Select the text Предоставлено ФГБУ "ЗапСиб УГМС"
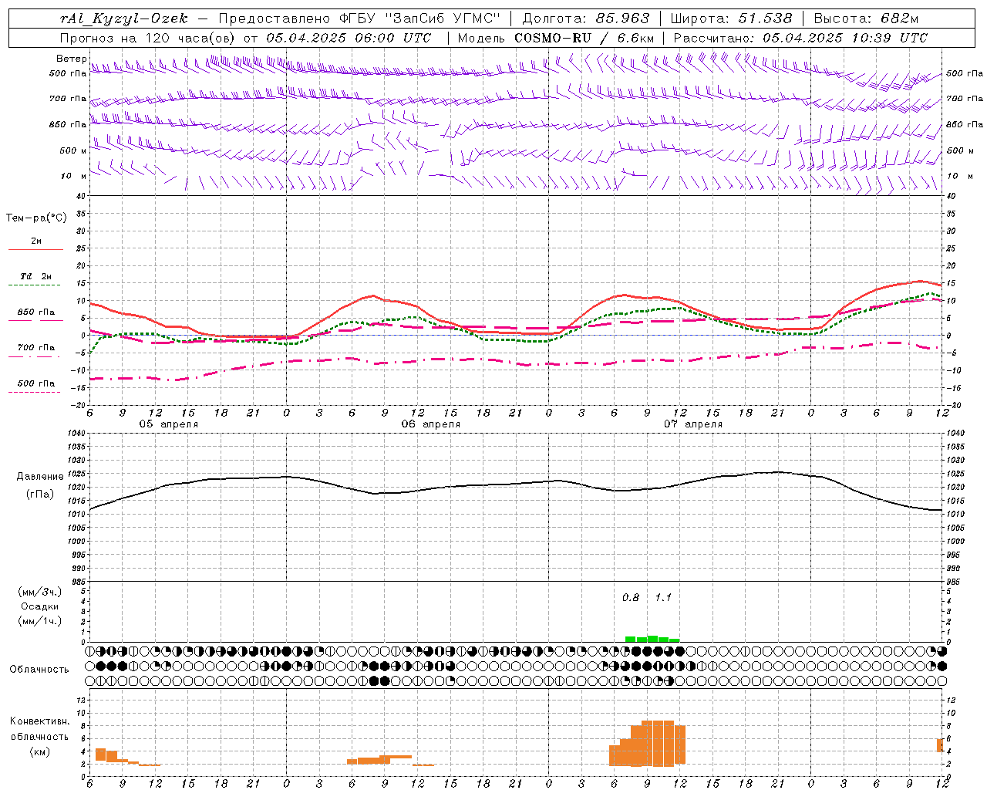Viewport: 987px width, 790px height. (x=360, y=19)
